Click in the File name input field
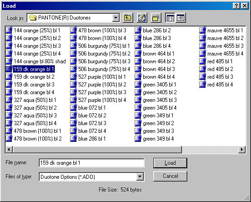 [x=91, y=163]
